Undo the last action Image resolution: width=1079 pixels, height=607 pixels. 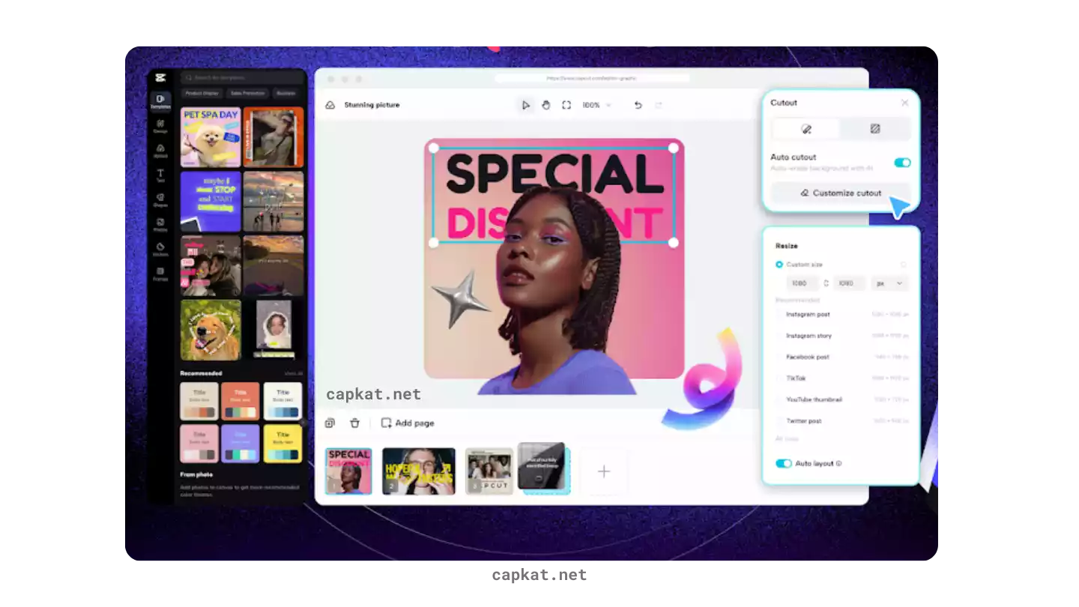coord(638,106)
